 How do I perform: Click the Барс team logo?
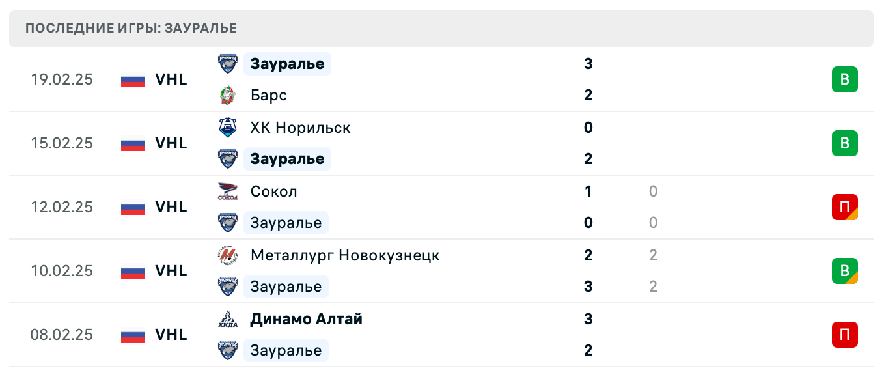(227, 96)
